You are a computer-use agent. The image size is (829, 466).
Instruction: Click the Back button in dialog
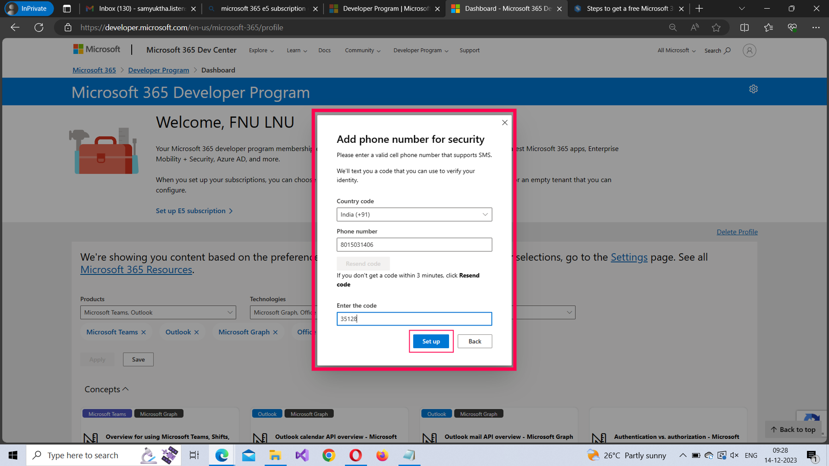[x=474, y=341]
